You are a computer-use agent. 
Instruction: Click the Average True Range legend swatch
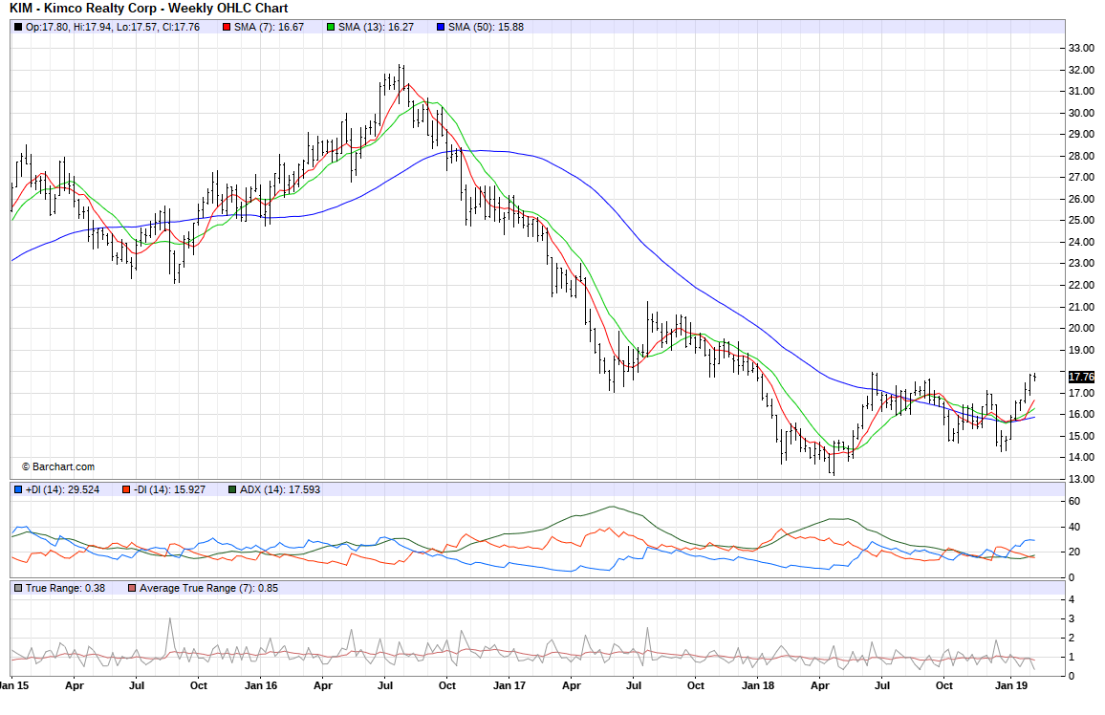pos(132,588)
